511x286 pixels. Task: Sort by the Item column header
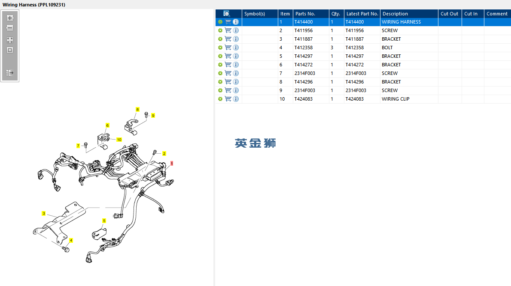point(285,14)
